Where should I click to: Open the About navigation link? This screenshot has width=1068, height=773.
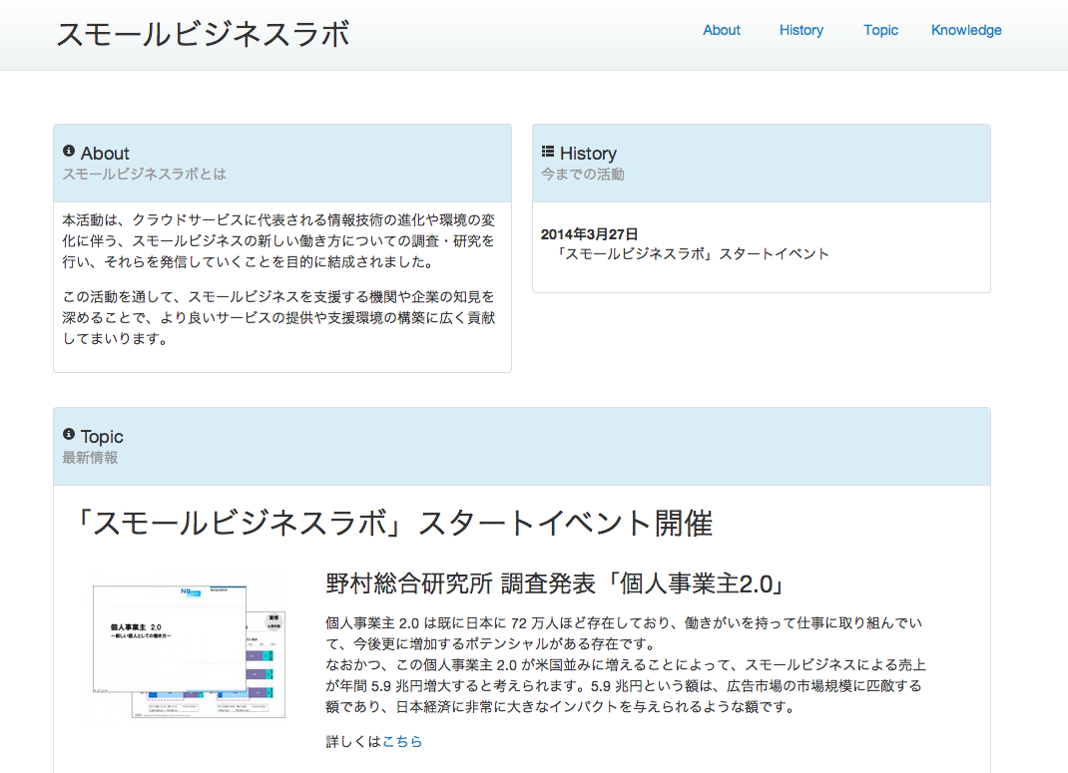tap(721, 30)
